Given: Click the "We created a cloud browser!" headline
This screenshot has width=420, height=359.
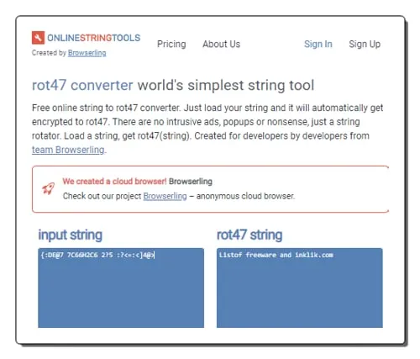Looking at the screenshot, I should tap(114, 182).
